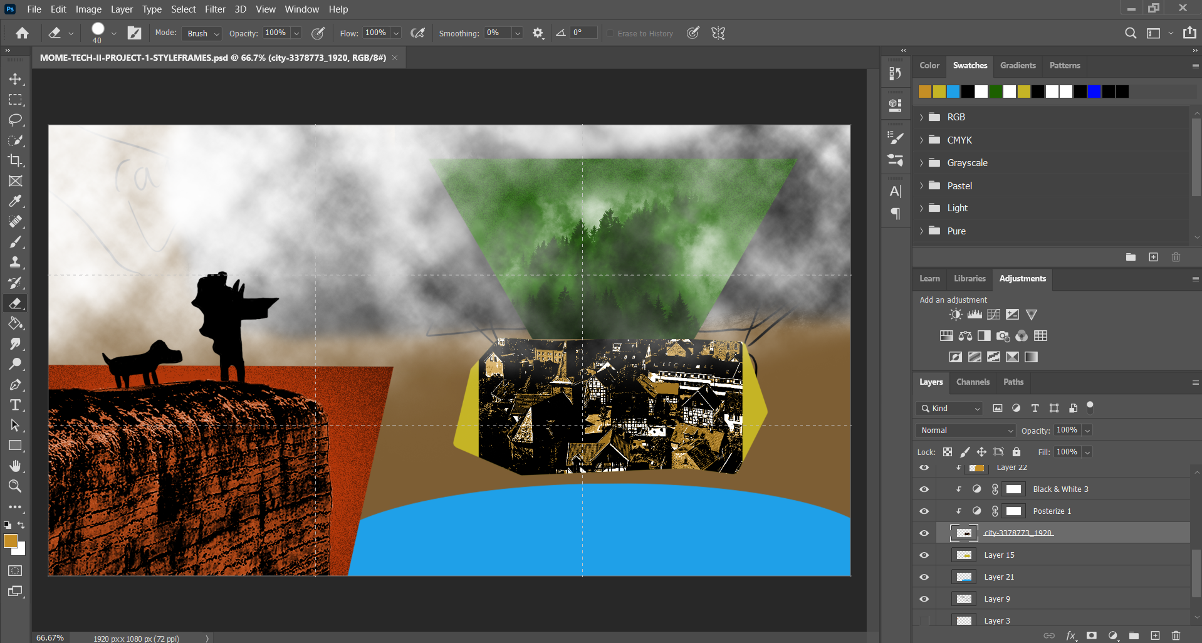
Task: Hide the city-3378773_1920 layer
Action: [924, 533]
